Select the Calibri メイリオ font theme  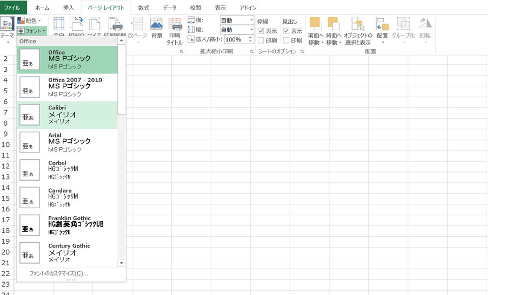tap(68, 115)
